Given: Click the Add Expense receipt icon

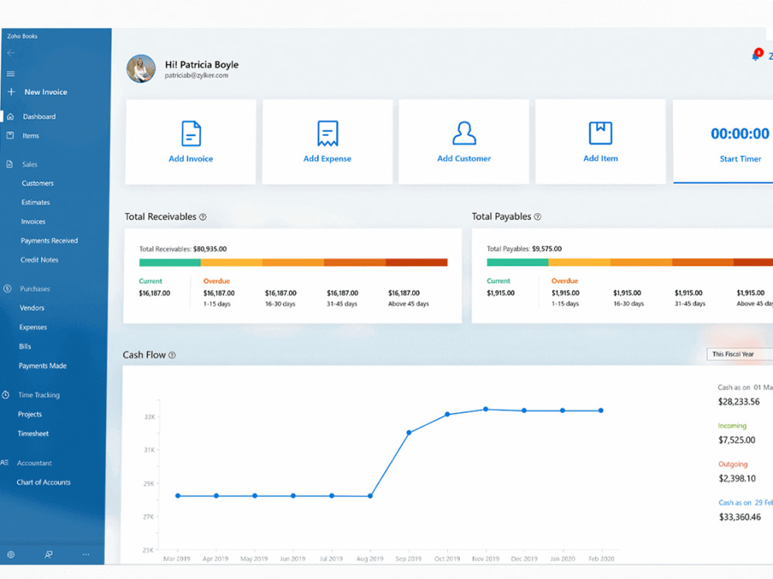Looking at the screenshot, I should 328,134.
